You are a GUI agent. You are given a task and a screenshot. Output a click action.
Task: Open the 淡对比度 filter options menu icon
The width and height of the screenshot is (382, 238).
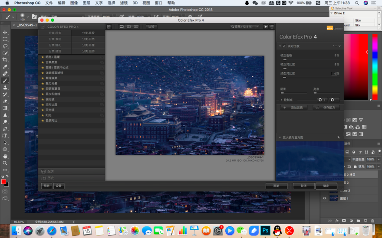pyautogui.click(x=335, y=46)
